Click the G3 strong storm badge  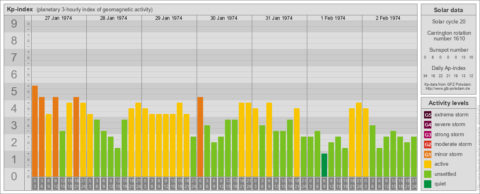[x=428, y=135]
